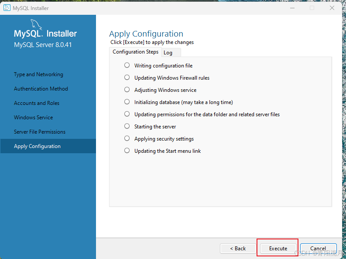
Task: Click status circle for Initializing database
Action: 127,101
